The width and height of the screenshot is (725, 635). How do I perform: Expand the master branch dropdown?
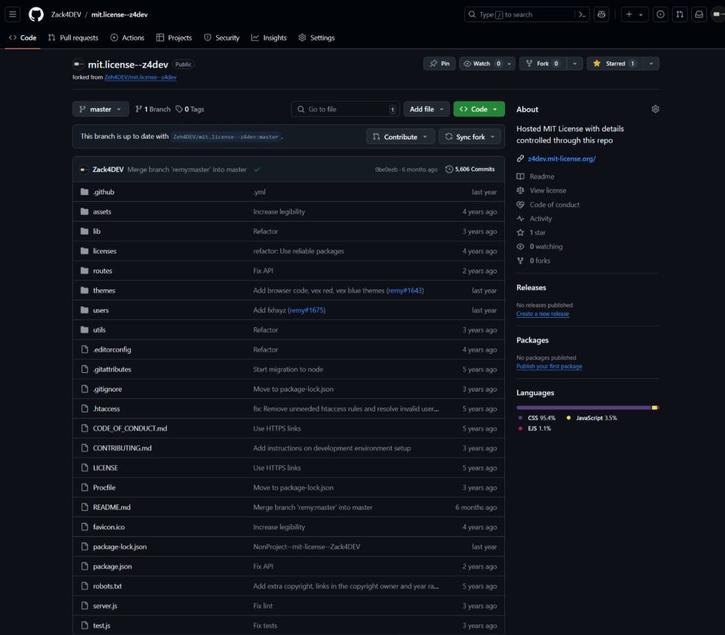tap(100, 109)
